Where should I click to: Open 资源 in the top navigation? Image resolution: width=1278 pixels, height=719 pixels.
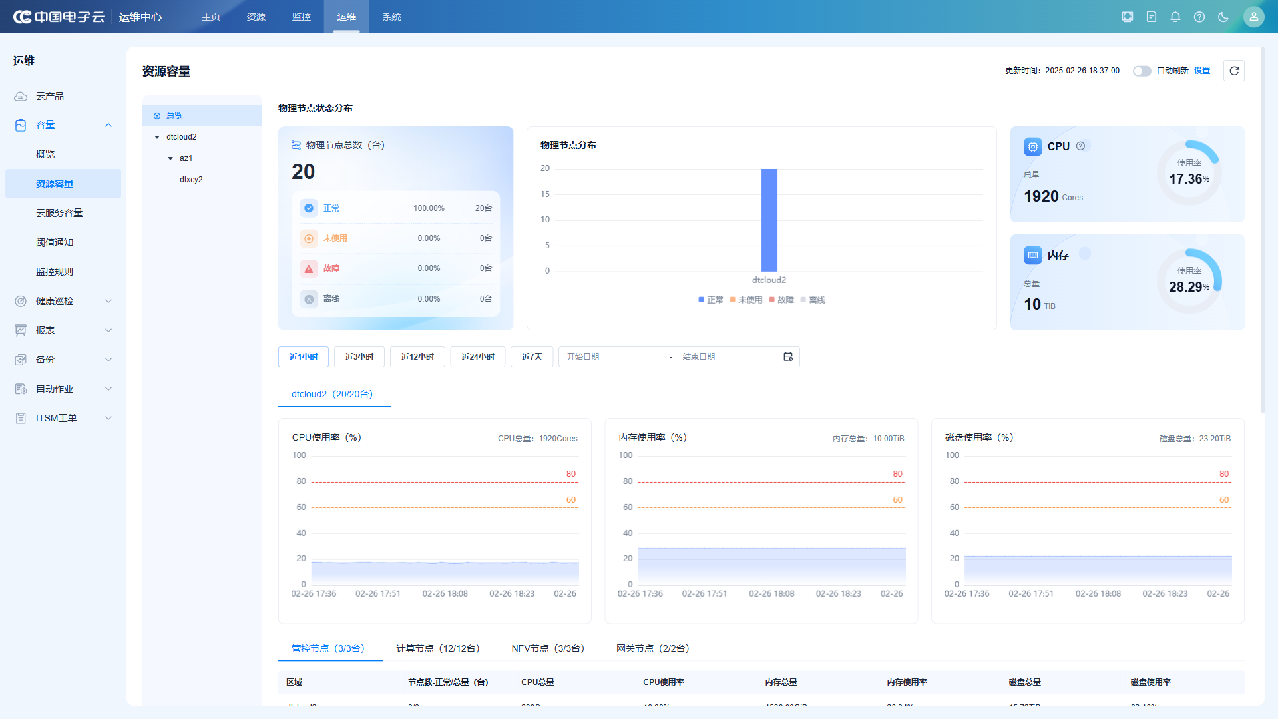pos(256,17)
